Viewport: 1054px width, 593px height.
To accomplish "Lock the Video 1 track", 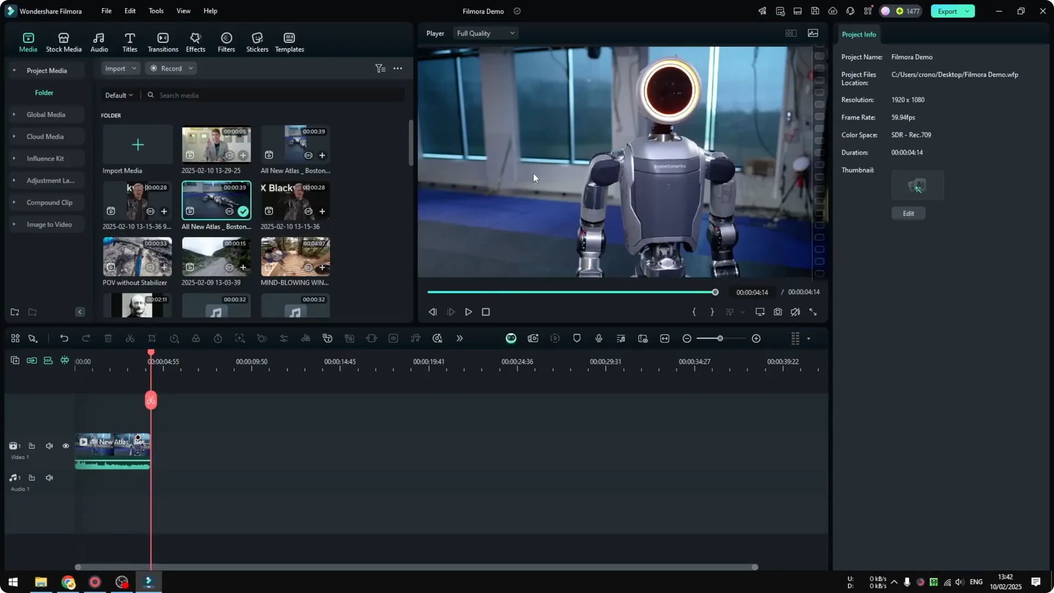I will coord(31,446).
